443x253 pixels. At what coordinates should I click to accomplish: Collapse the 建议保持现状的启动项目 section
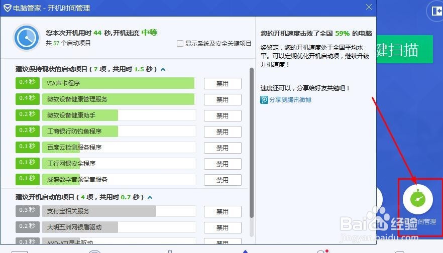[163, 69]
